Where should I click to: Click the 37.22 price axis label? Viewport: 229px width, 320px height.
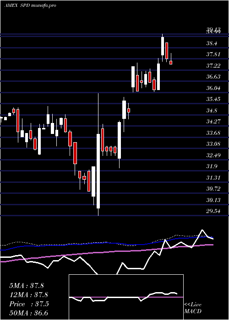click(213, 66)
